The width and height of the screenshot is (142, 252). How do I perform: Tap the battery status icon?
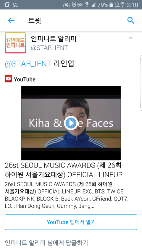(x=111, y=5)
